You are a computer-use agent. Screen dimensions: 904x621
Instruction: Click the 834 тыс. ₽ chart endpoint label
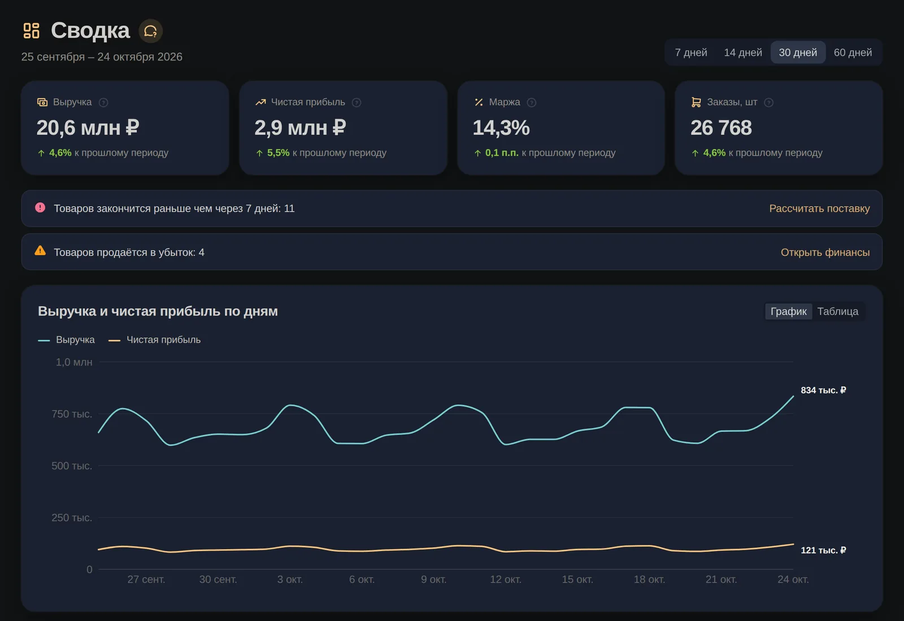coord(823,390)
